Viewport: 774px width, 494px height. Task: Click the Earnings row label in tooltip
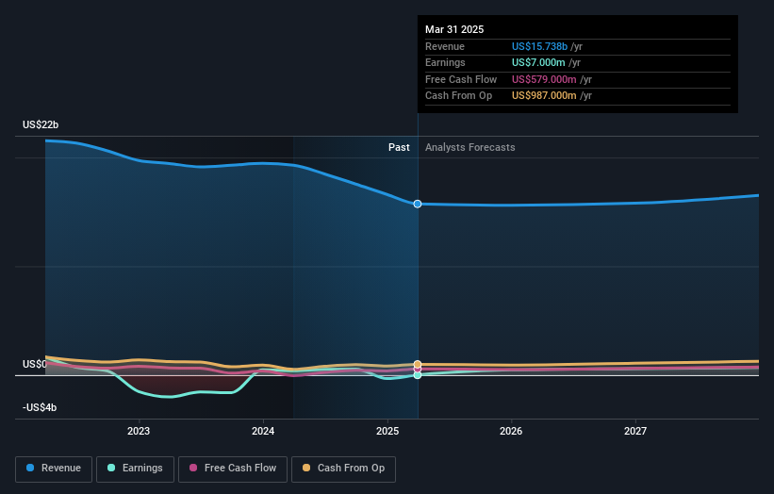(x=445, y=62)
